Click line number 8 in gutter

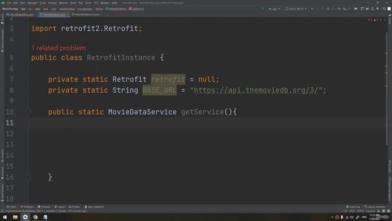pyautogui.click(x=12, y=90)
